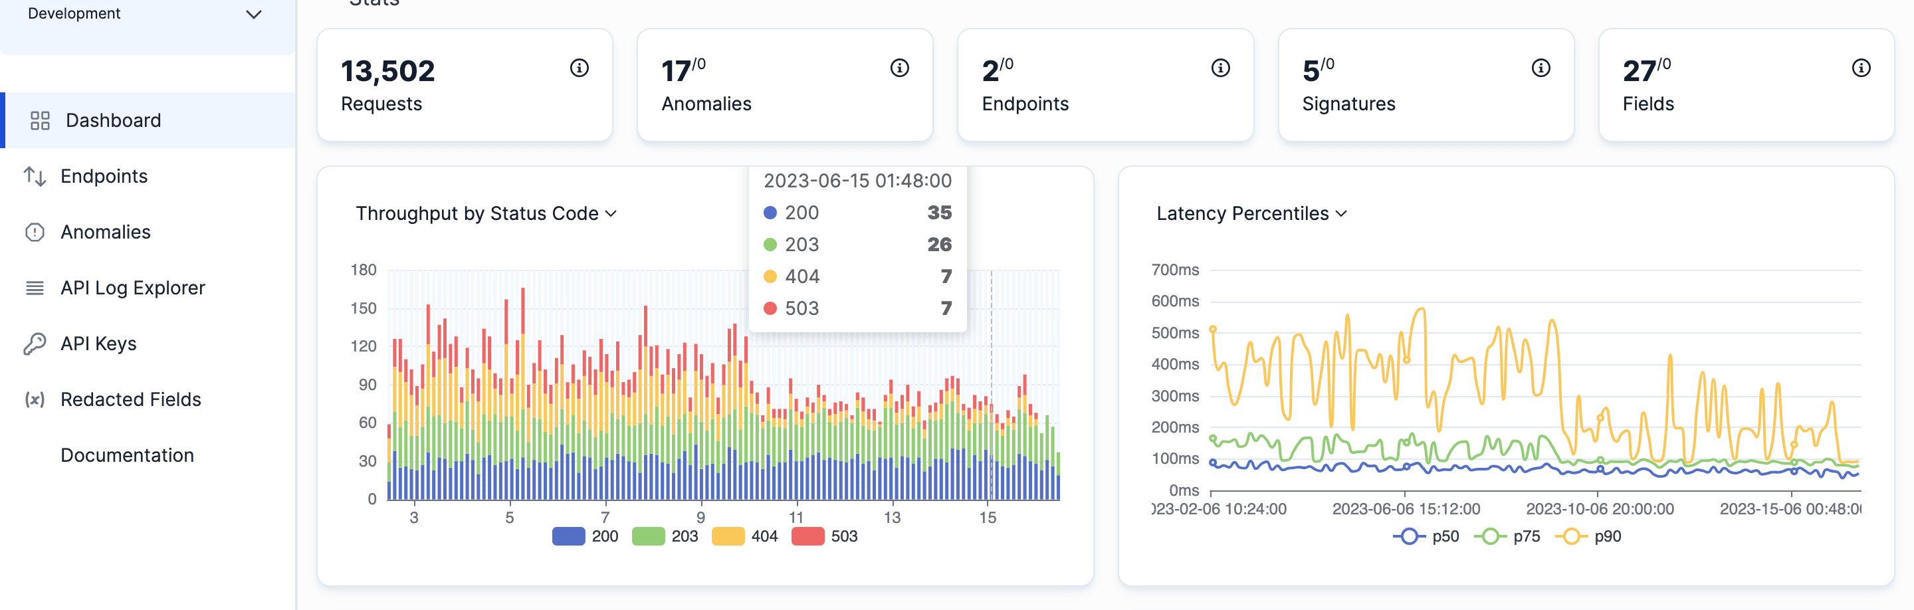Viewport: 1914px width, 610px height.
Task: Click the green 203 legend swatch
Action: [650, 535]
